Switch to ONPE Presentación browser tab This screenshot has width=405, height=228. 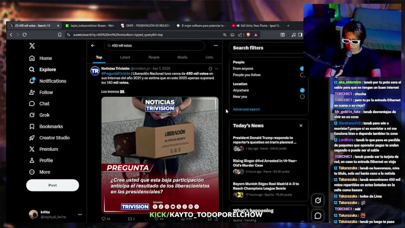[146, 26]
